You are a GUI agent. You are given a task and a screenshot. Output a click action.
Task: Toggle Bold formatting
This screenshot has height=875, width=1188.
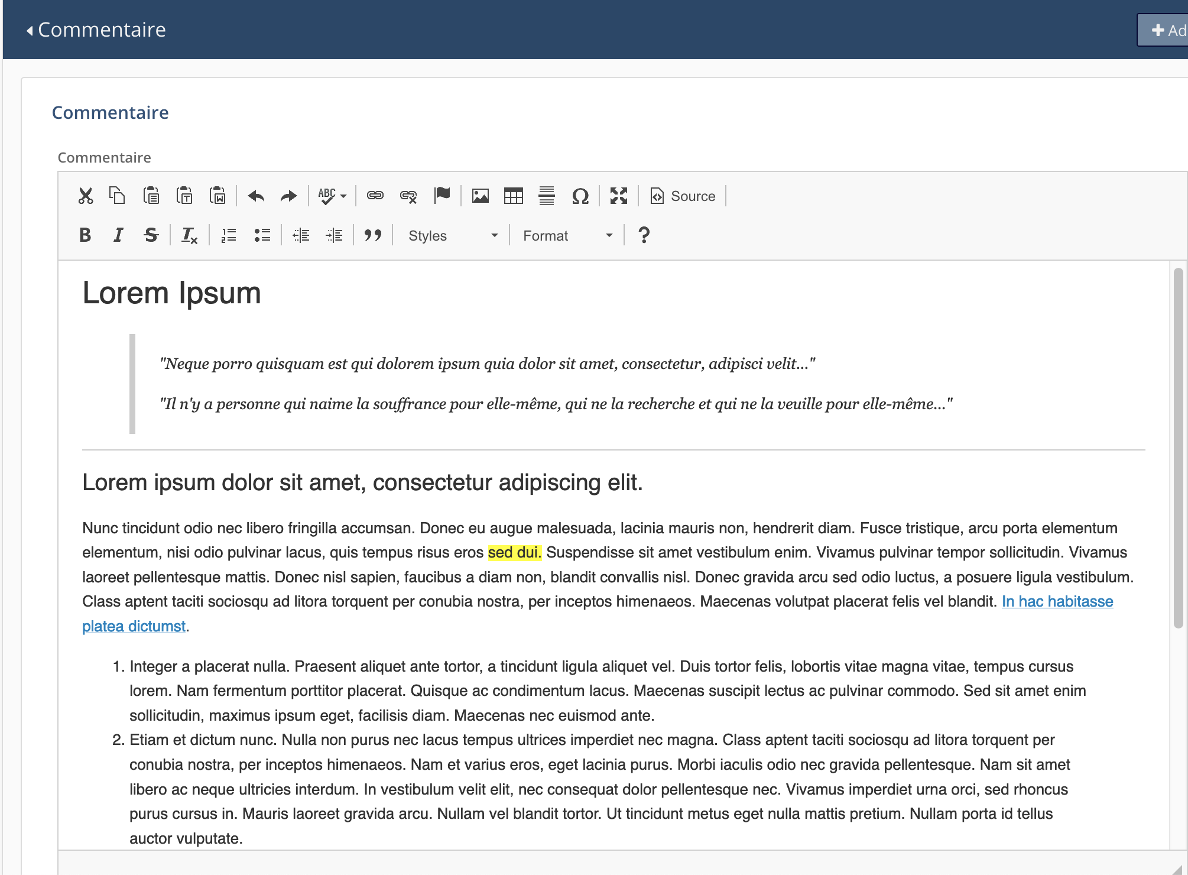tap(85, 235)
